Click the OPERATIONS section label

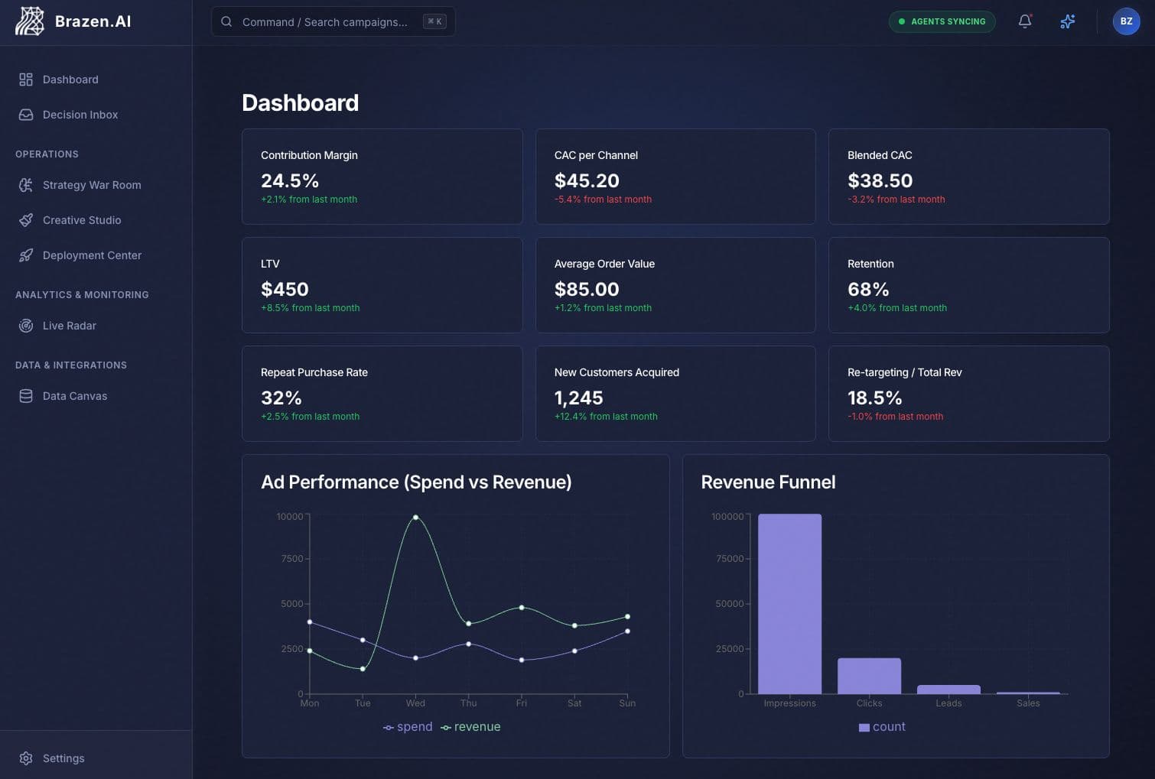[x=47, y=154]
